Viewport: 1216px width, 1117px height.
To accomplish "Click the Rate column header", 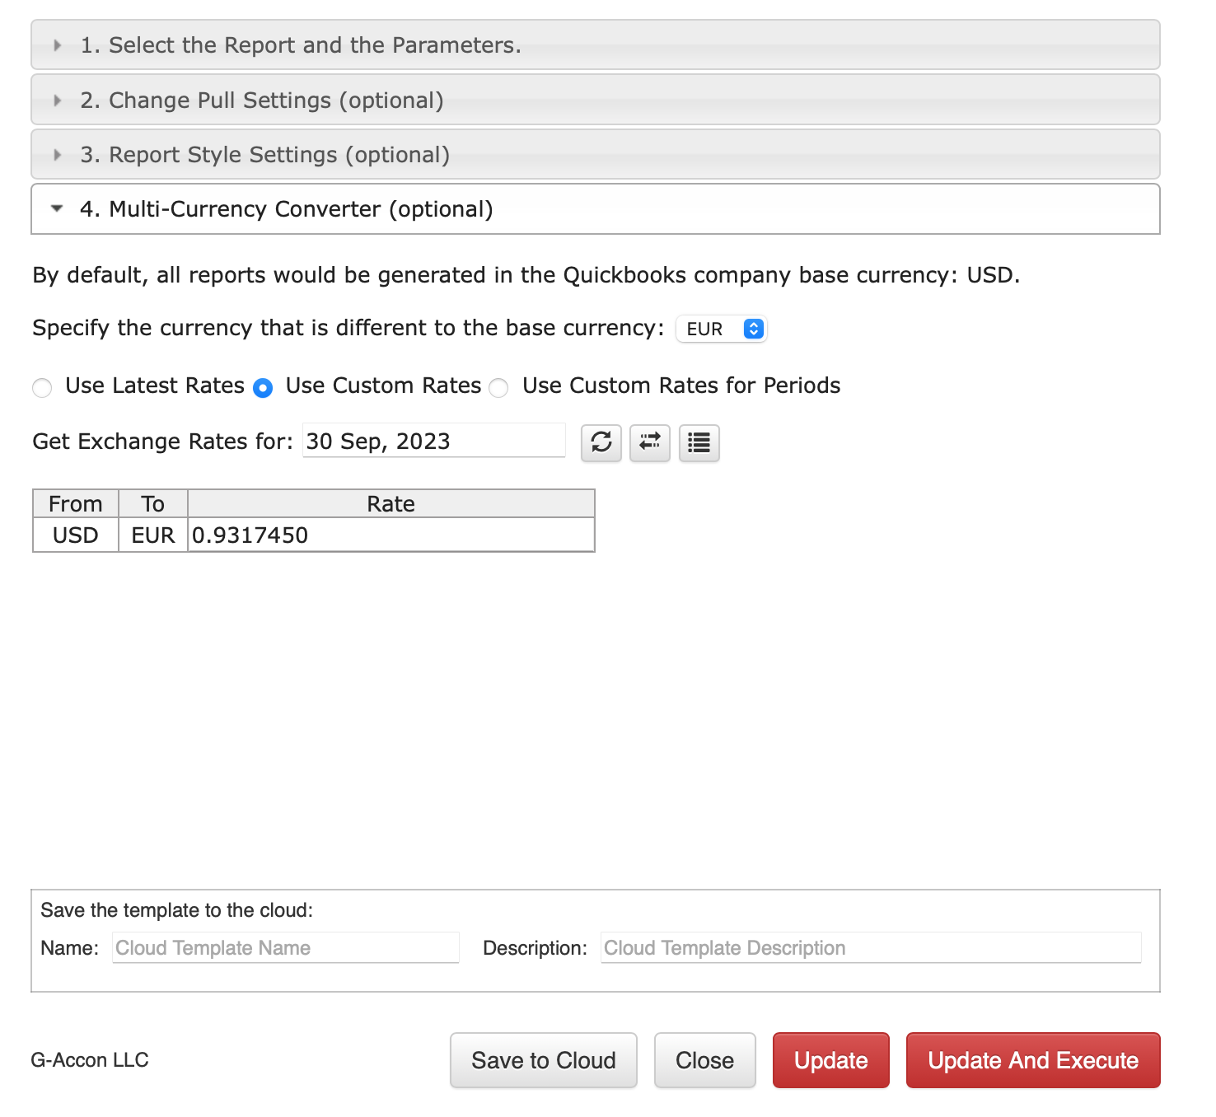I will (x=391, y=504).
